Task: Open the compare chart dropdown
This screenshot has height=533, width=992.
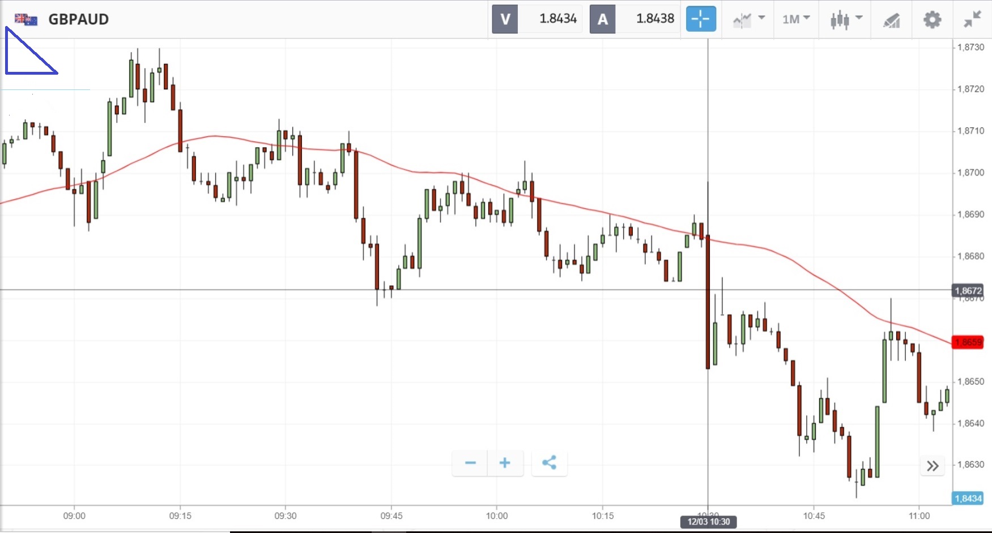Action: coord(749,19)
